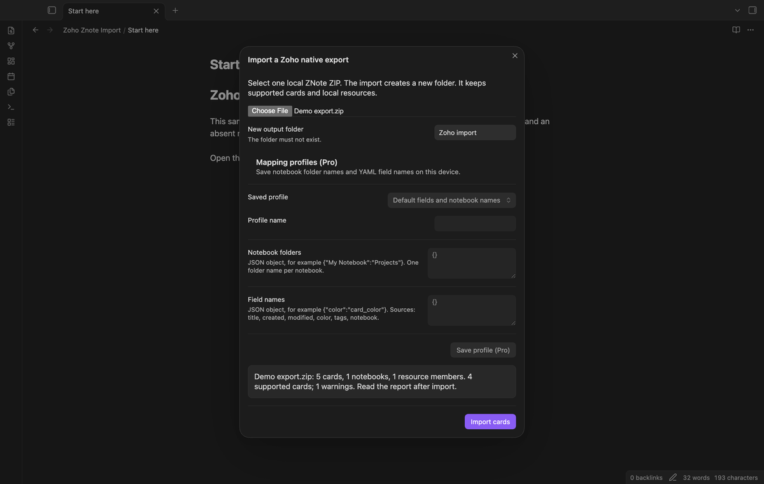The width and height of the screenshot is (764, 484).
Task: Switch to reading view book icon
Action: 736,30
